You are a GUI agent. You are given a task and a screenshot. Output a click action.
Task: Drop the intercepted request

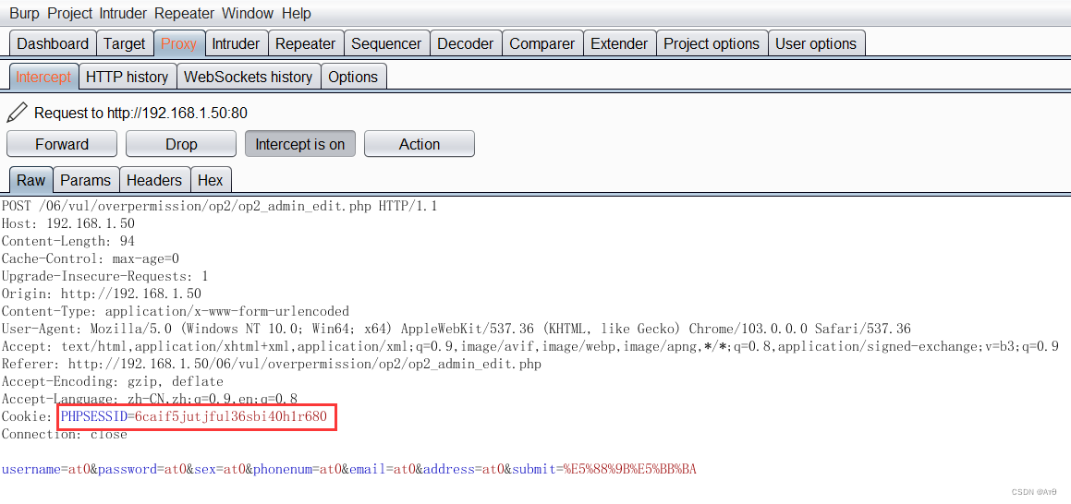click(x=181, y=144)
